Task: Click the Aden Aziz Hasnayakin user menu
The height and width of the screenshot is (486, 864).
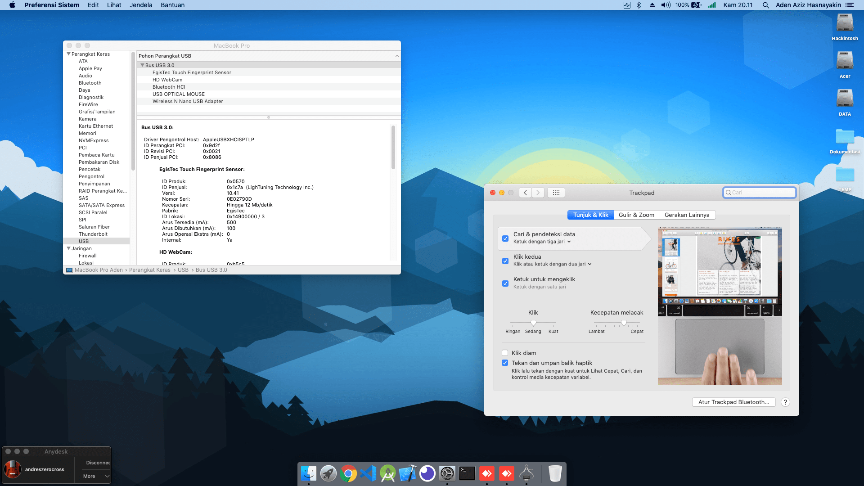Action: point(808,5)
